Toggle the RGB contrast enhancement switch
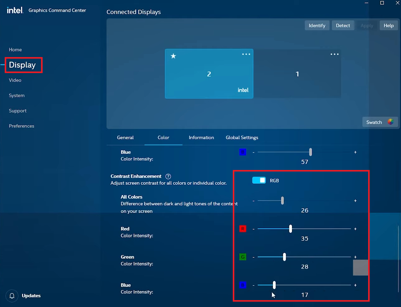401x307 pixels. click(259, 180)
